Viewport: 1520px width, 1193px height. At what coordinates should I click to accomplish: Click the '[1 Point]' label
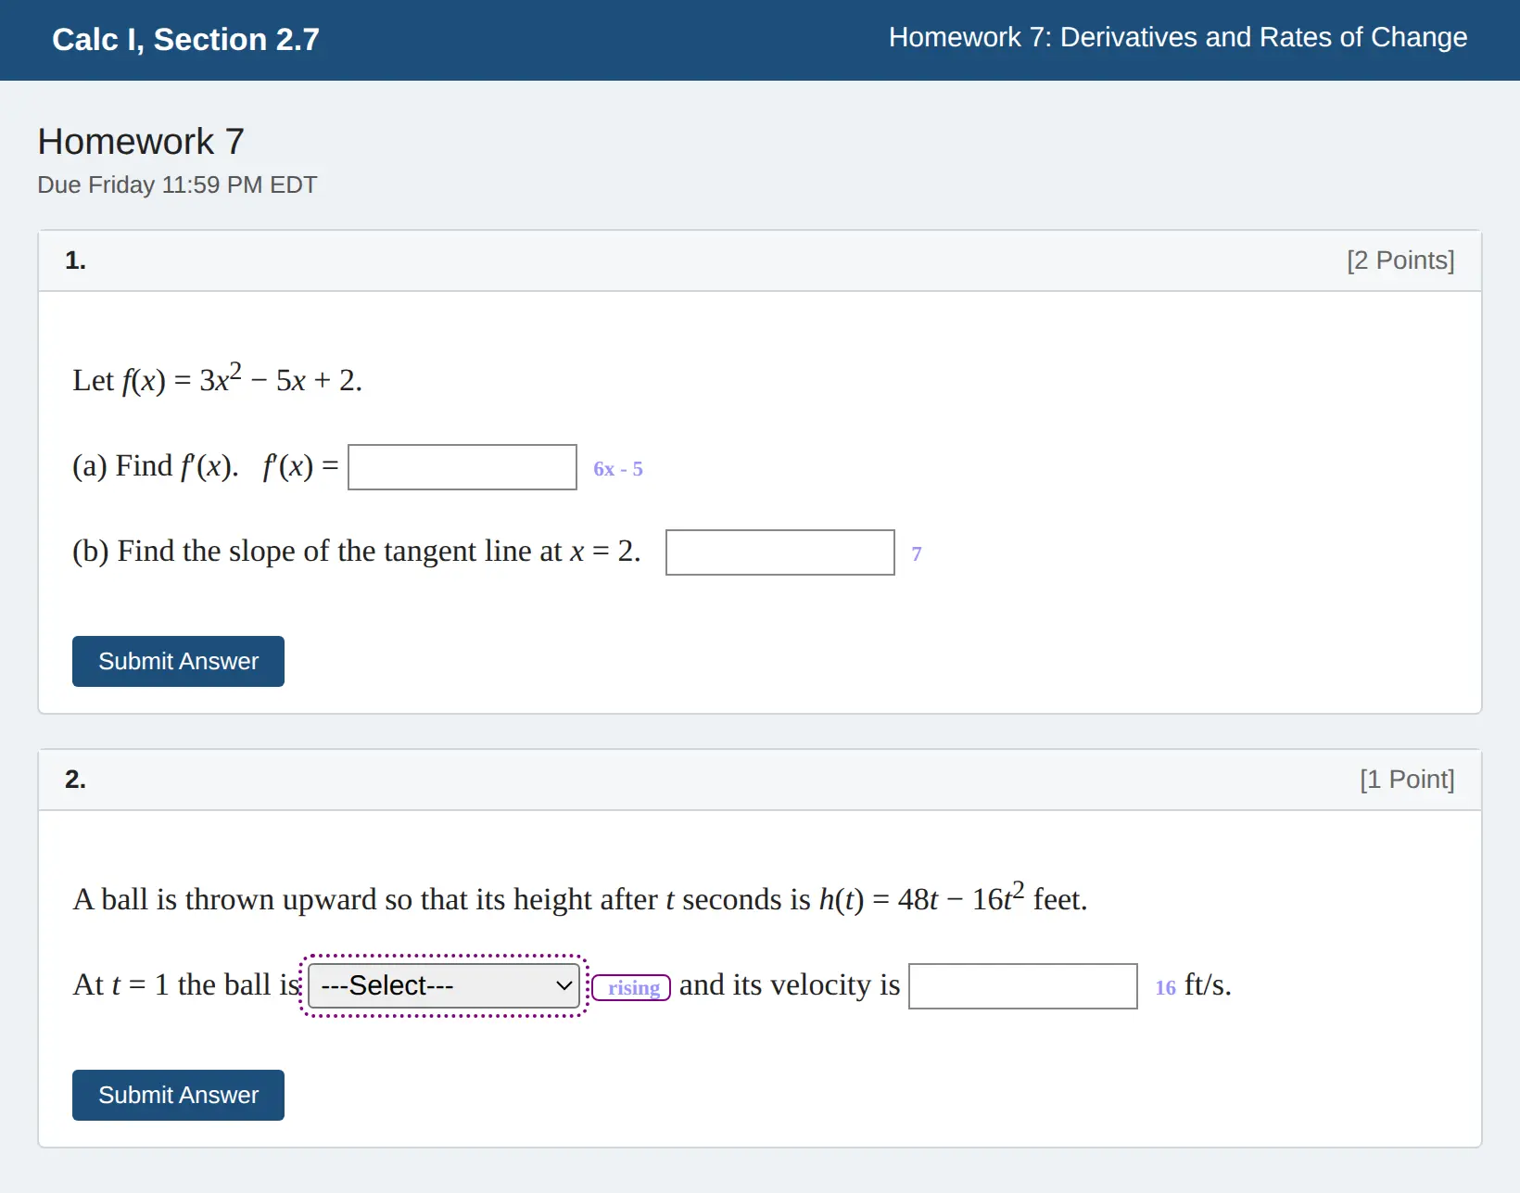1407,780
